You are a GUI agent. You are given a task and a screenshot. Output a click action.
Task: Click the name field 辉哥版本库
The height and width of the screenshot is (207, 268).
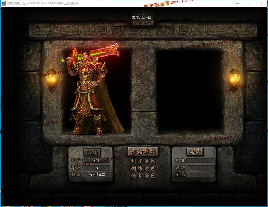pos(96,175)
